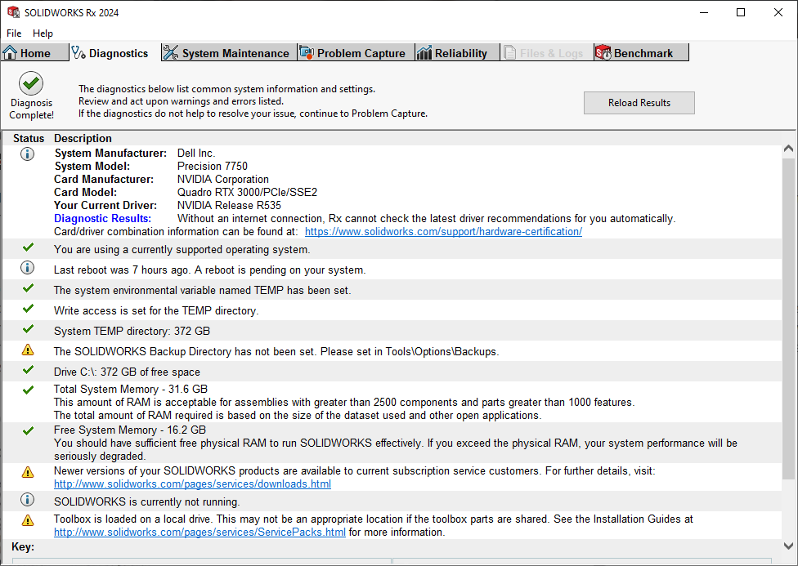Click the System Maintenance tools icon
This screenshot has height=566, width=798.
[170, 53]
